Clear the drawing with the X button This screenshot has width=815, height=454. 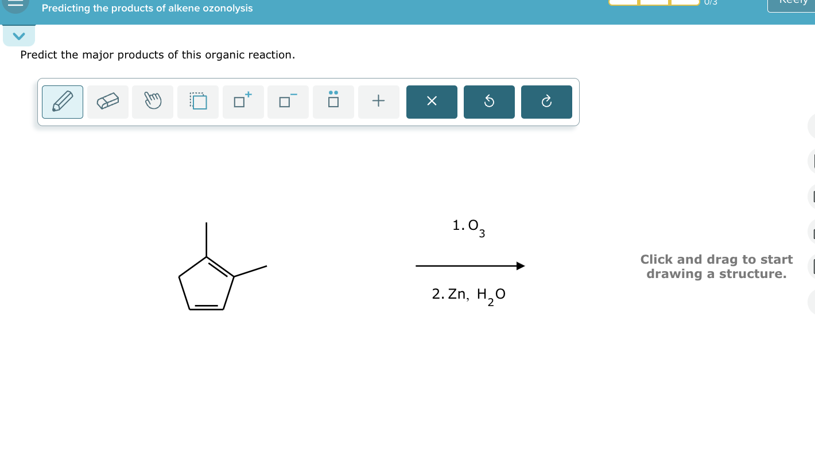432,101
